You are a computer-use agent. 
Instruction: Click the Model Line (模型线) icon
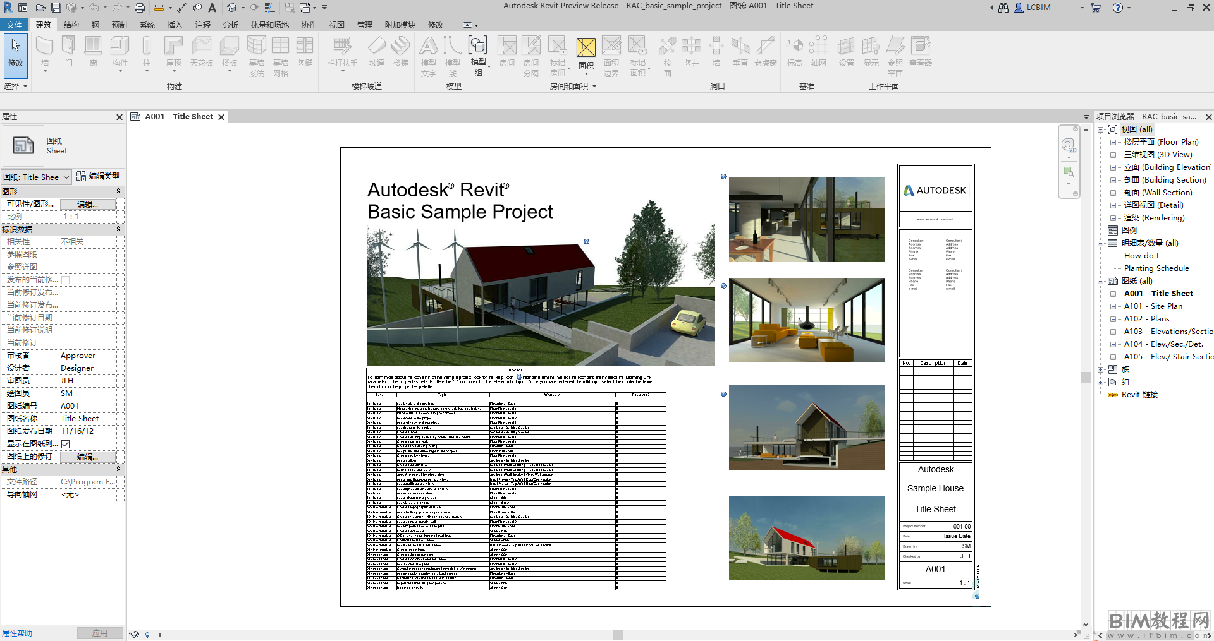[x=453, y=46]
